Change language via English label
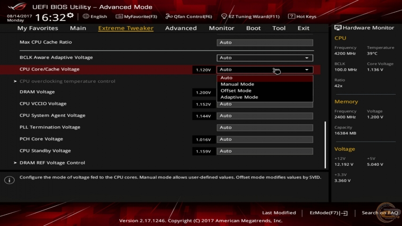 tap(98, 16)
